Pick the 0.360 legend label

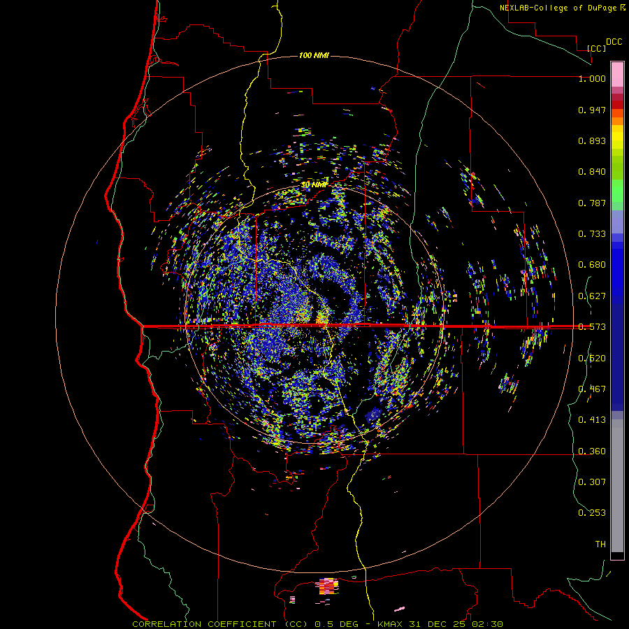592,451
